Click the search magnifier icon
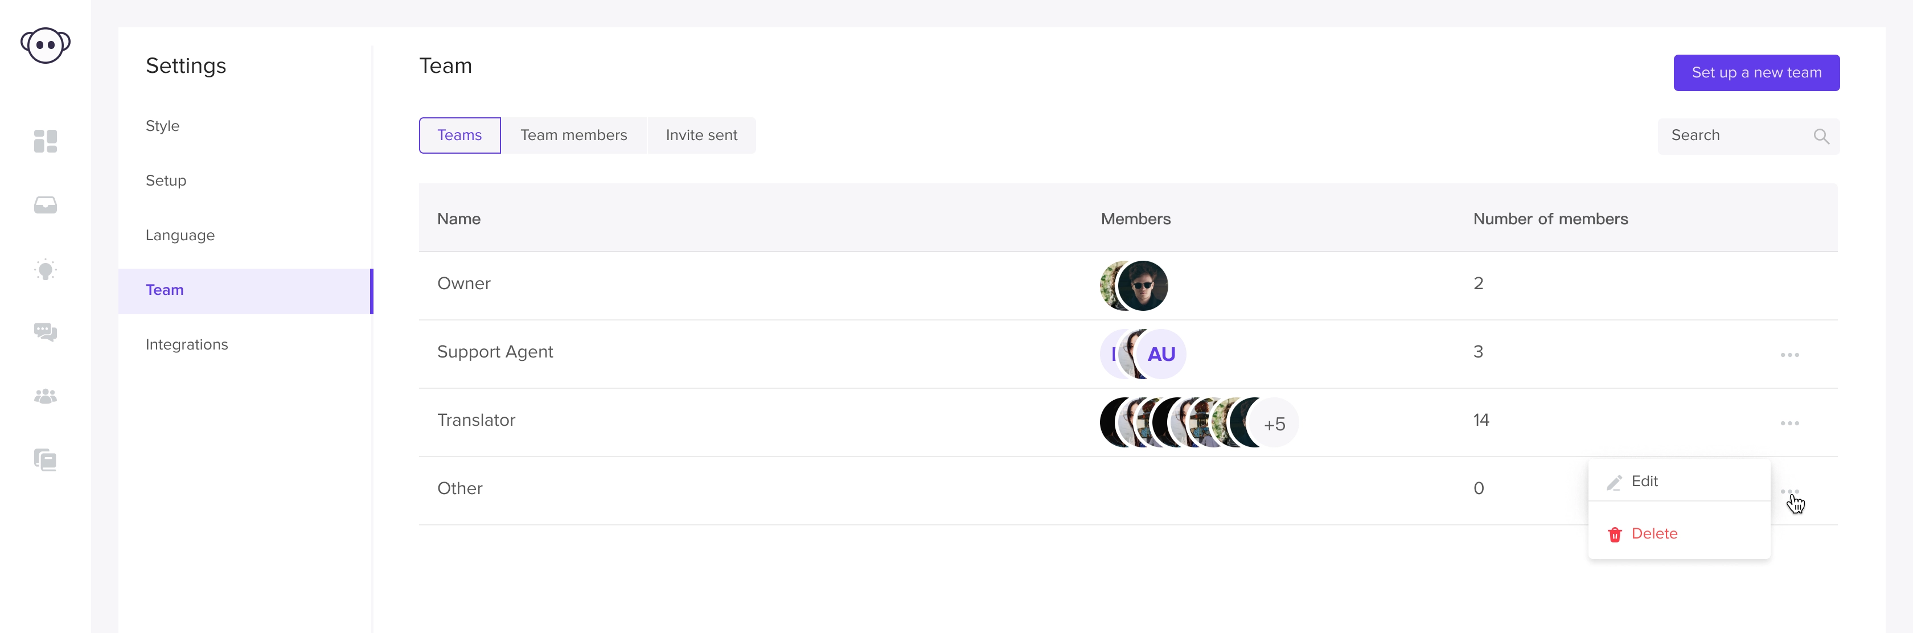Screen dimensions: 1913x633 (x=1821, y=137)
